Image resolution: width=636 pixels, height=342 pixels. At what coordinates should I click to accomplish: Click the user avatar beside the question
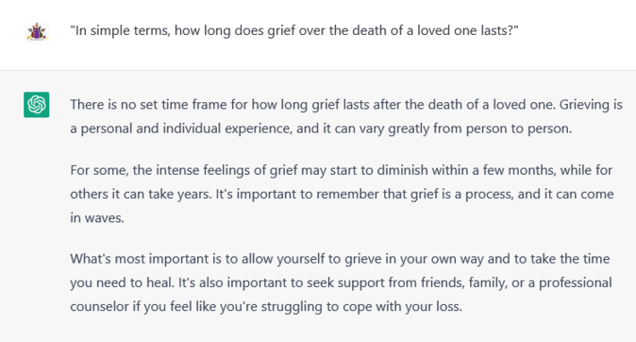coord(37,31)
